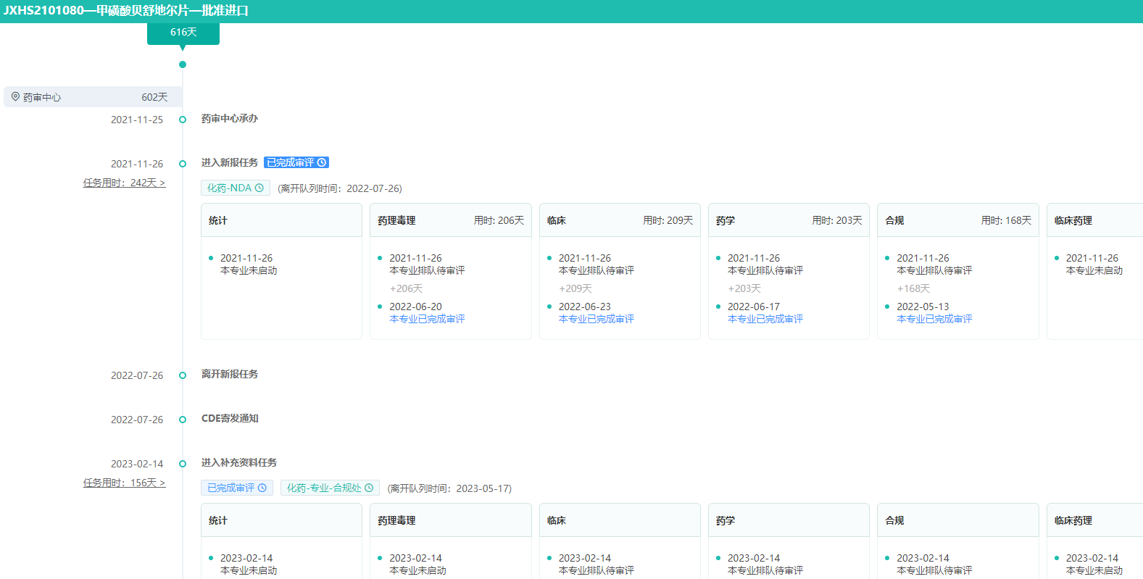Click clock icon on 化药-专业-合规处 tag
The width and height of the screenshot is (1143, 579).
(369, 488)
